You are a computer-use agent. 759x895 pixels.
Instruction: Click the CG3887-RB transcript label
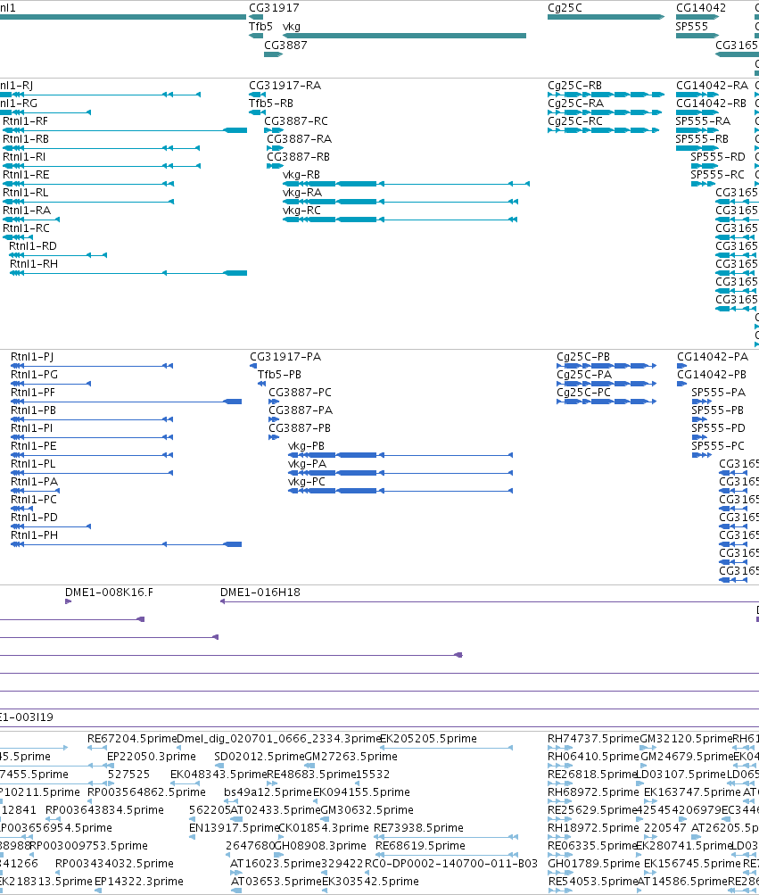click(x=299, y=157)
